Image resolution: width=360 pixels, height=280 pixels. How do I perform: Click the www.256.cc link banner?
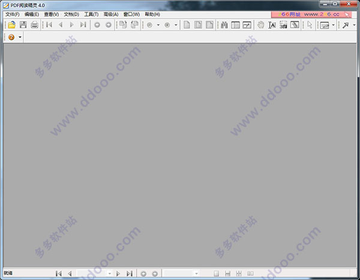coord(311,14)
